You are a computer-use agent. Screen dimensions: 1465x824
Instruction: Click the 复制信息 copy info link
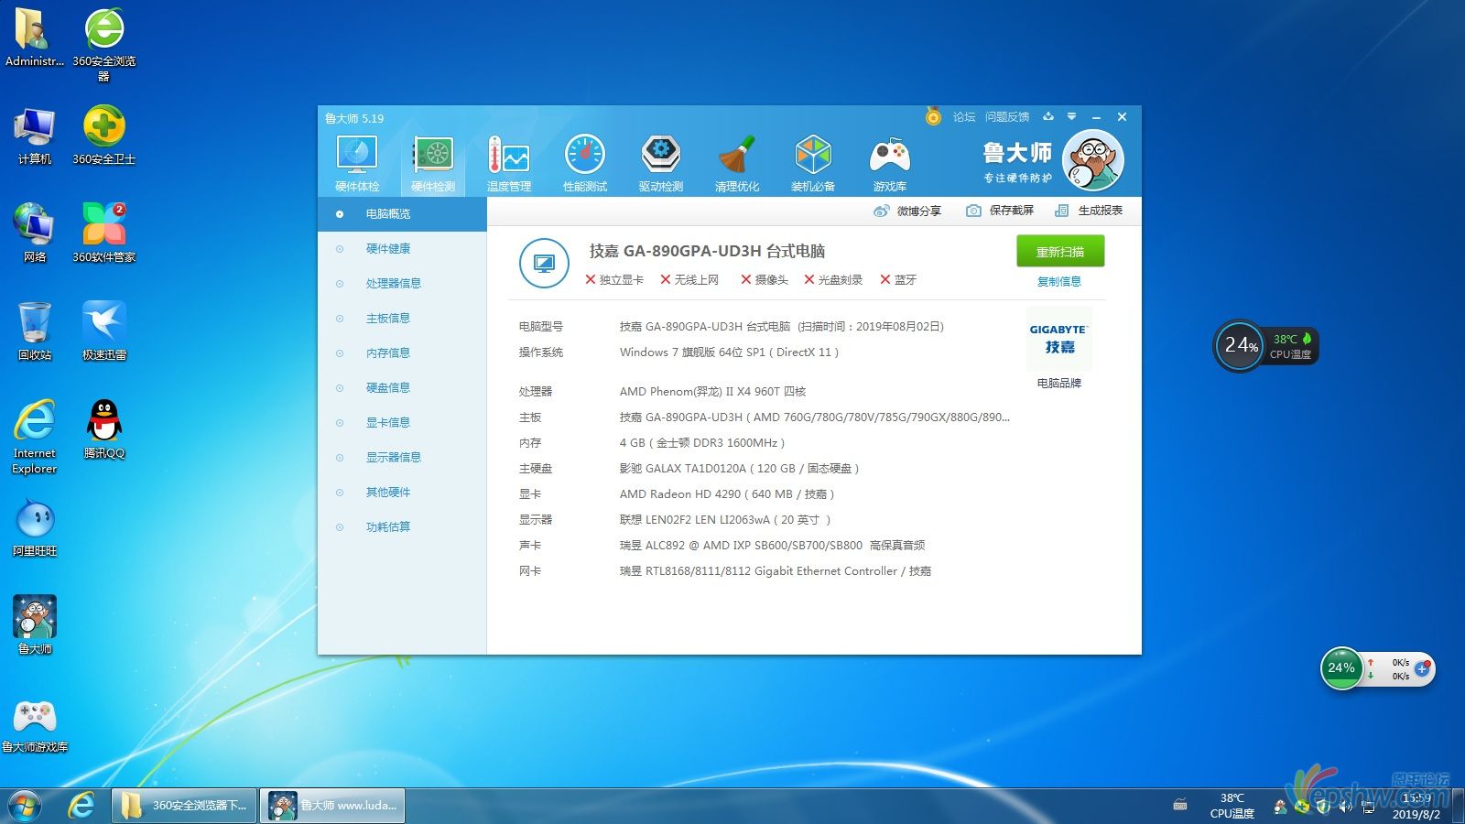(x=1059, y=282)
